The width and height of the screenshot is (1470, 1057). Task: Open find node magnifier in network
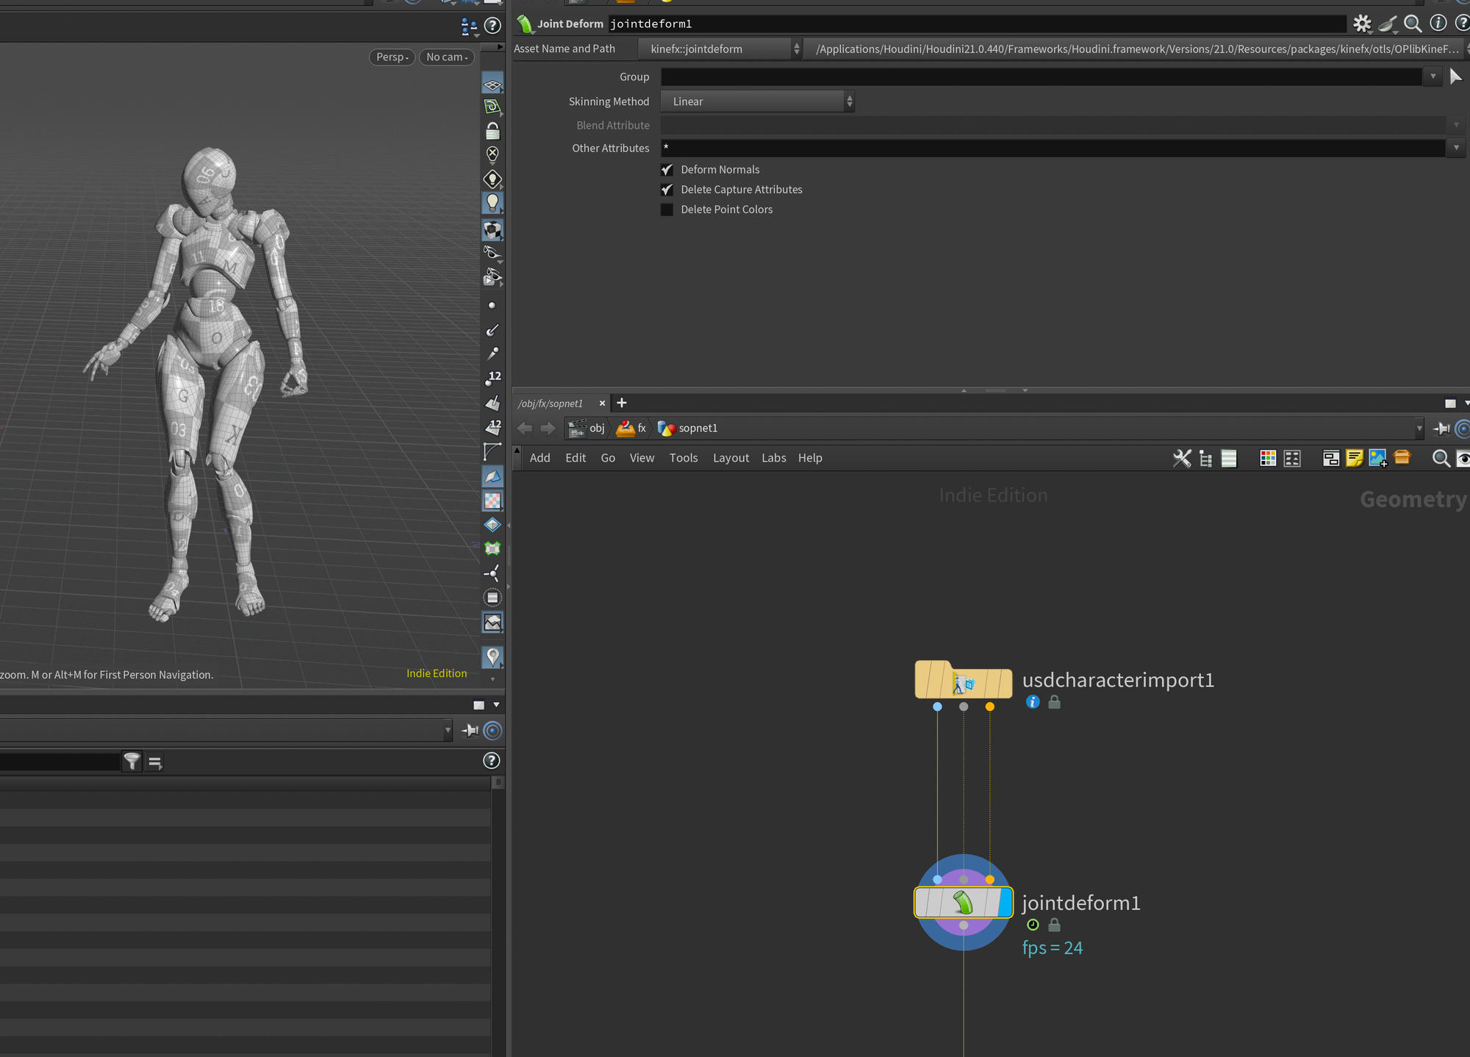click(x=1441, y=459)
